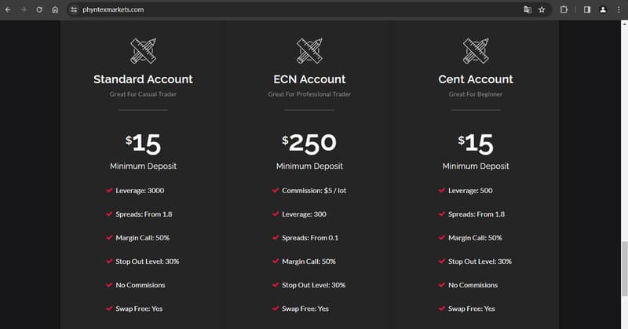Bookmark this page with the star icon

[x=542, y=9]
